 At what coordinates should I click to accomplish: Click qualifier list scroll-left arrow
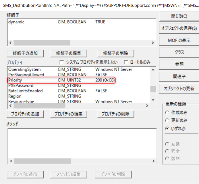coord(11,43)
